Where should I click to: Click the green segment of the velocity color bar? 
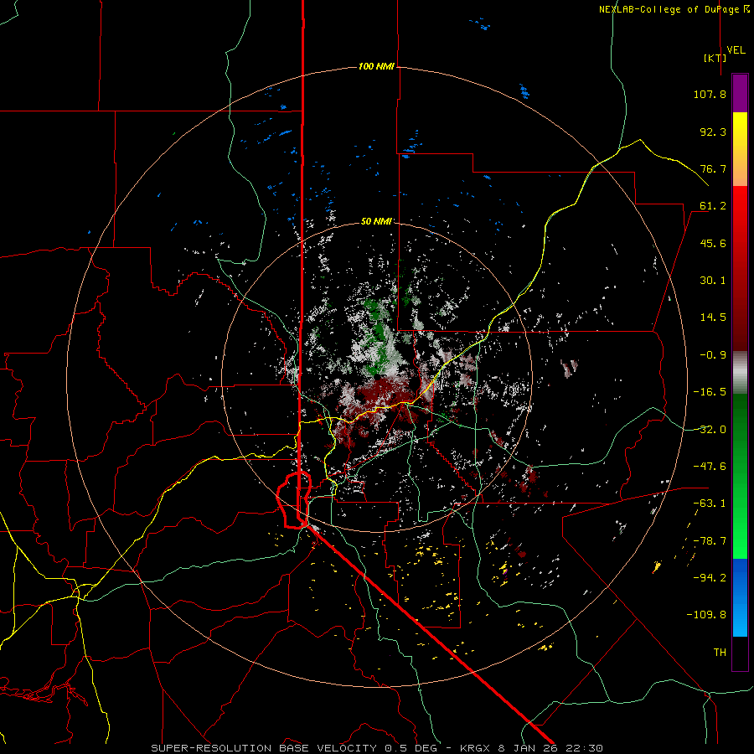(740, 476)
